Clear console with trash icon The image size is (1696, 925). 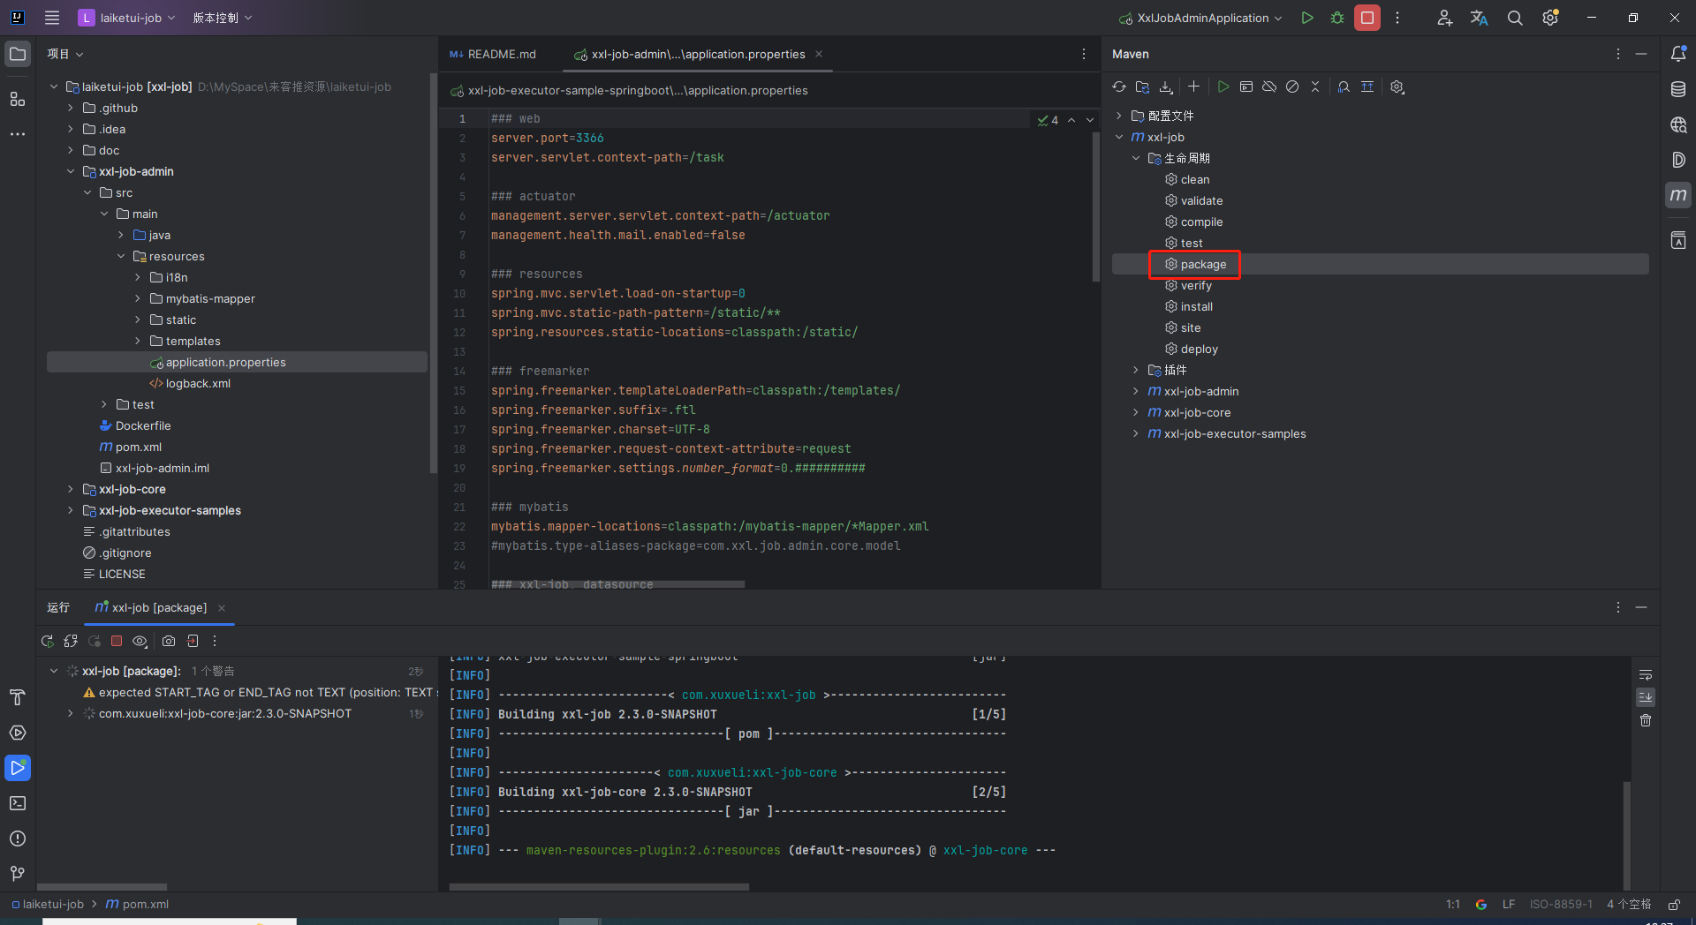pos(1646,720)
